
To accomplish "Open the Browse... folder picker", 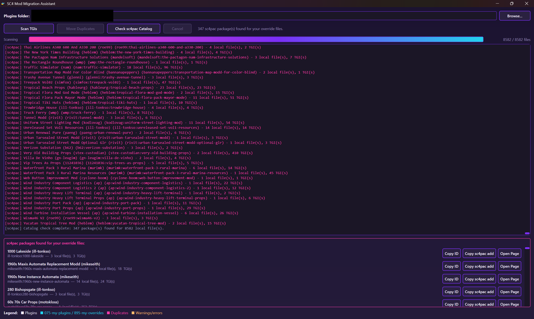I will [515, 16].
